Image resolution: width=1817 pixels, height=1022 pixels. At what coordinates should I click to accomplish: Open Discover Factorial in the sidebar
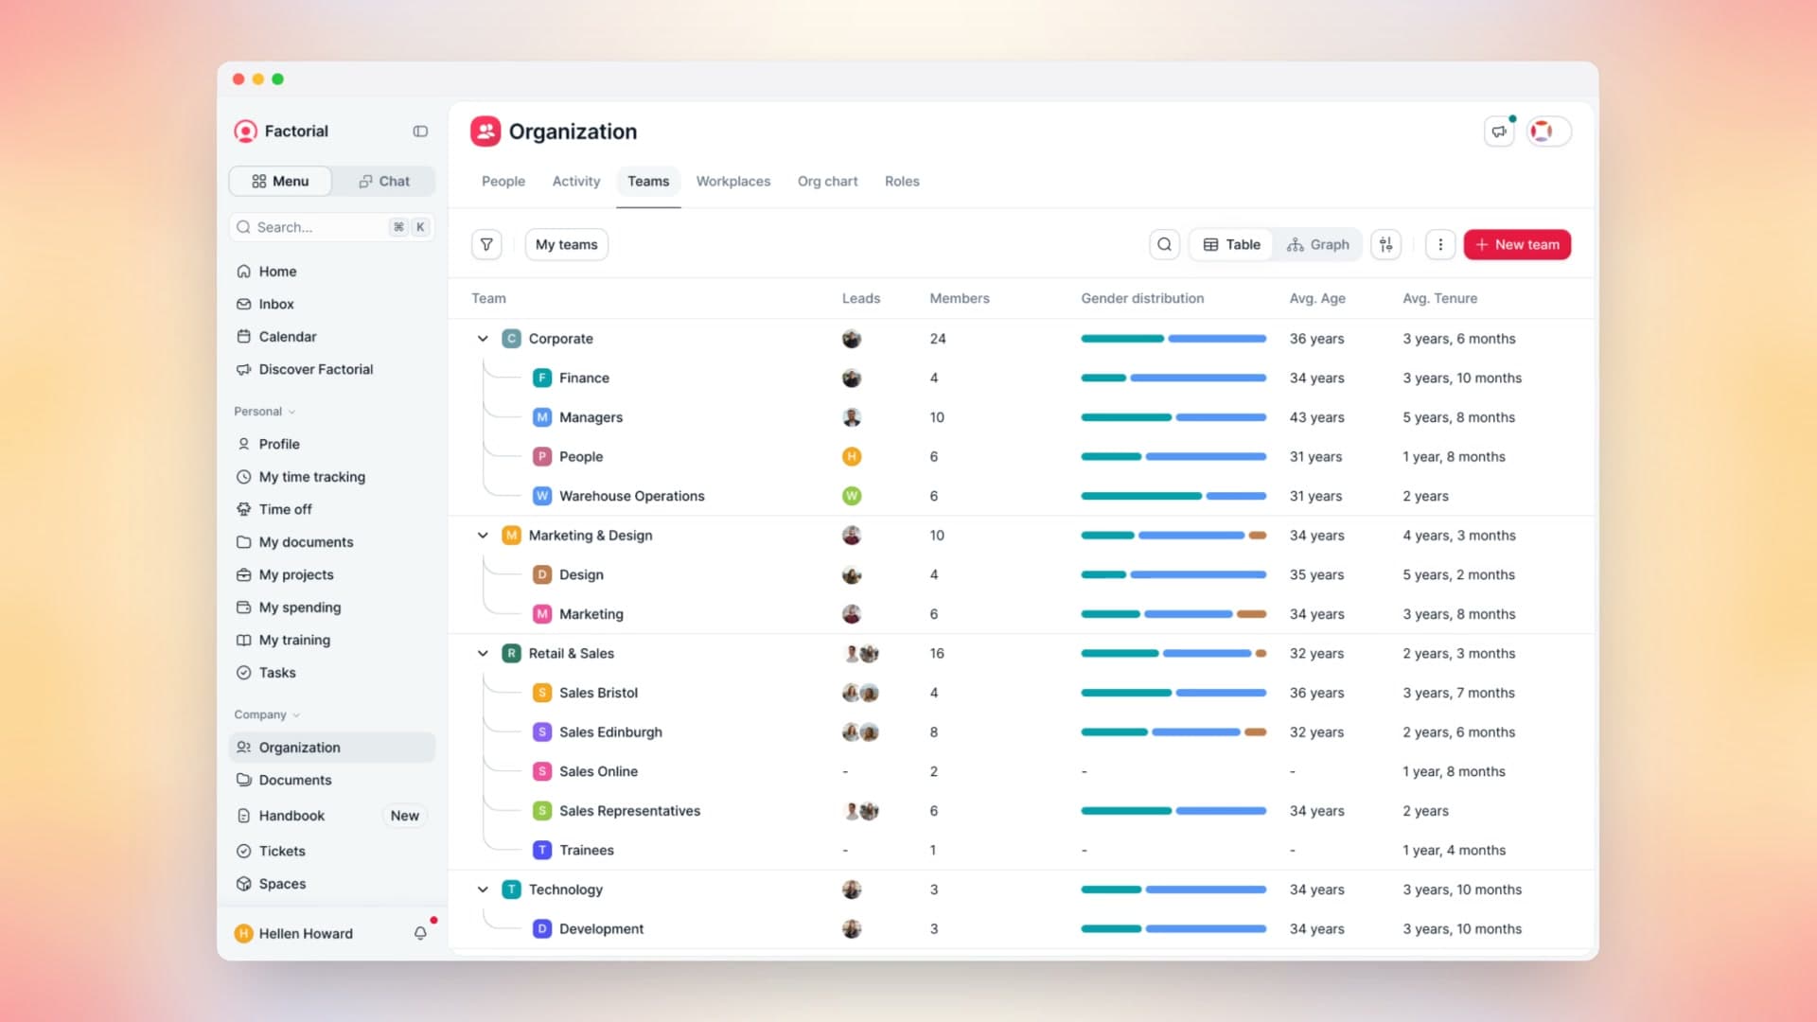[x=331, y=369]
